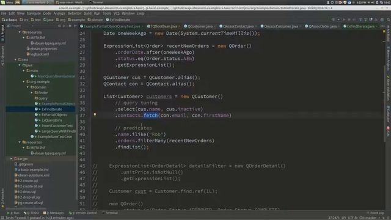Switch to QAssocContact.java editor tab

(238, 26)
